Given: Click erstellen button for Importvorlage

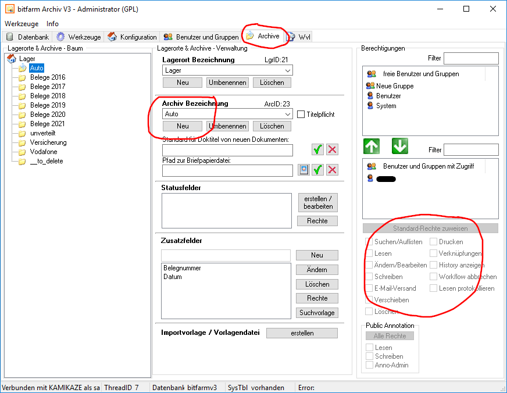Looking at the screenshot, I should 302,333.
